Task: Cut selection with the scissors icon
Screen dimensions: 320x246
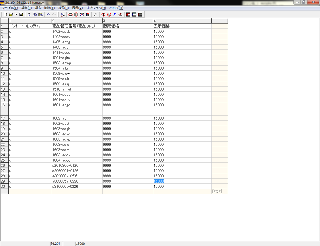Action: click(x=29, y=14)
